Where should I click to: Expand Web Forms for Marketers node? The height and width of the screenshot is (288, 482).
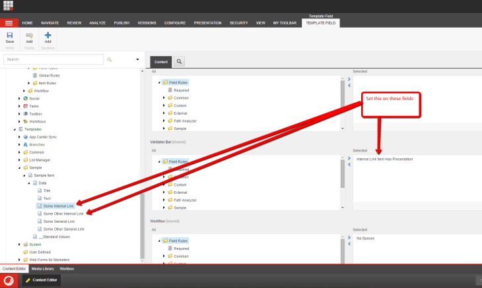tap(19, 260)
